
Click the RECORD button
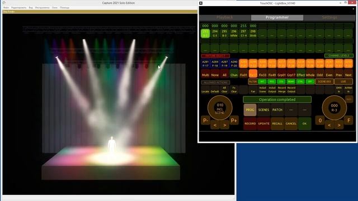tap(250, 123)
